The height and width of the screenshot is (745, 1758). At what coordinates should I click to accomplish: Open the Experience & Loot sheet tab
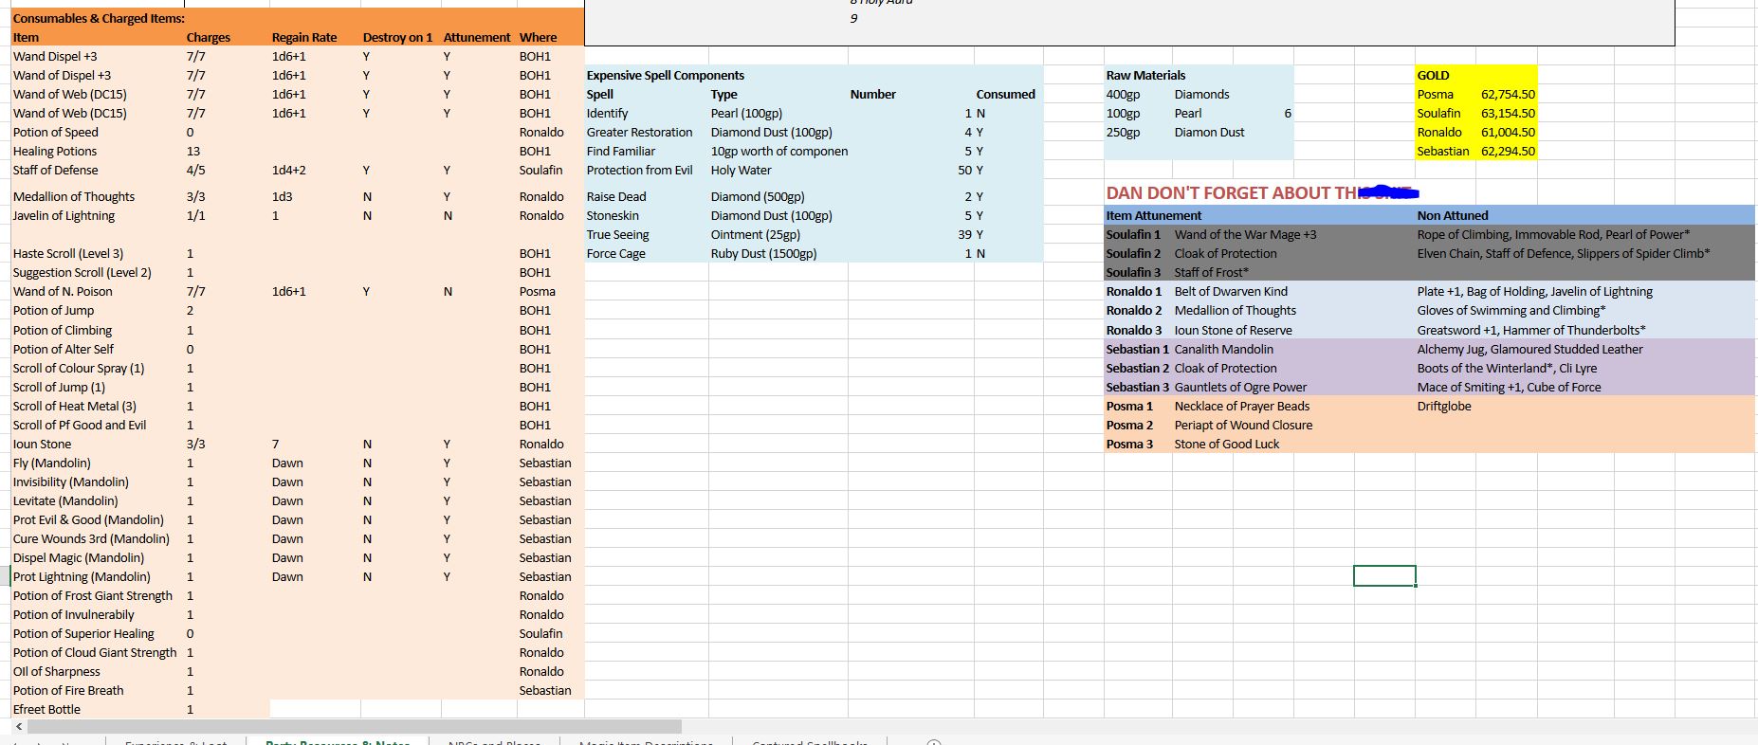176,742
